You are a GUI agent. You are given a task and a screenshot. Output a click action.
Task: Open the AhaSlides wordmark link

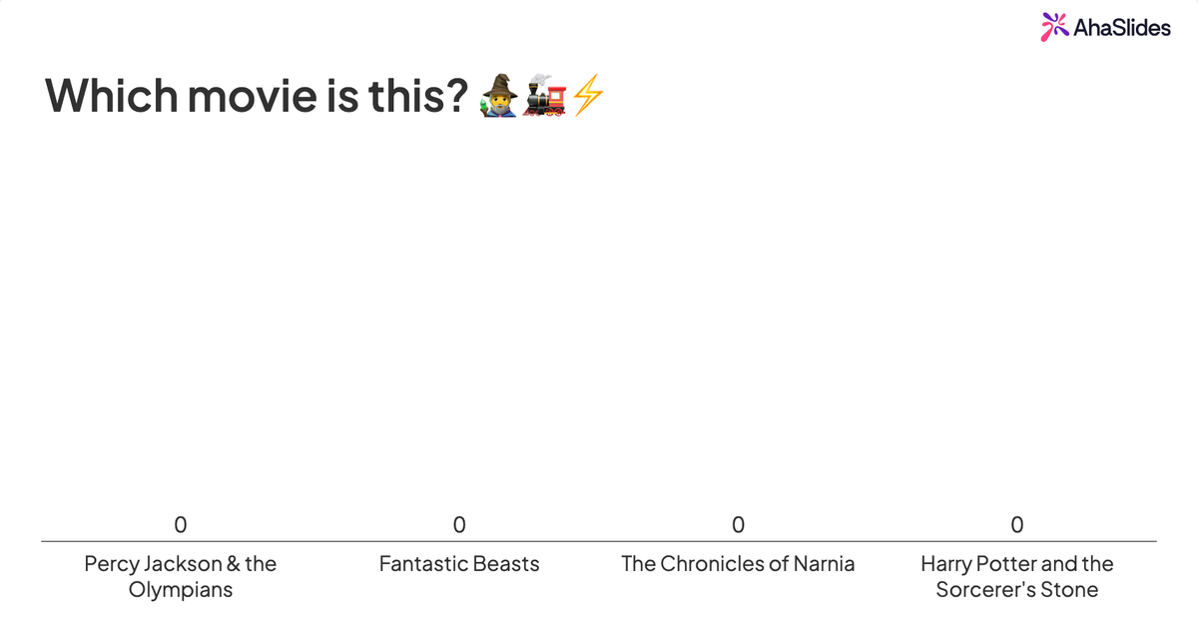coord(1122,28)
